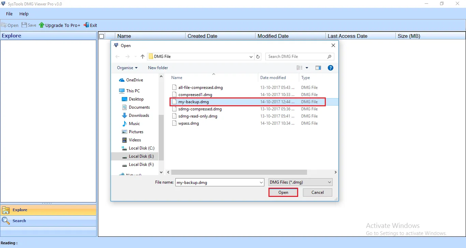The height and width of the screenshot is (248, 466).
Task: Go up one folder level
Action: 143,57
